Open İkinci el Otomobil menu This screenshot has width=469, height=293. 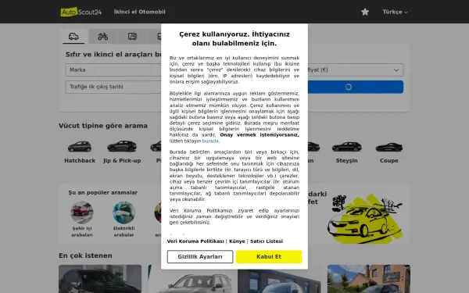click(139, 12)
